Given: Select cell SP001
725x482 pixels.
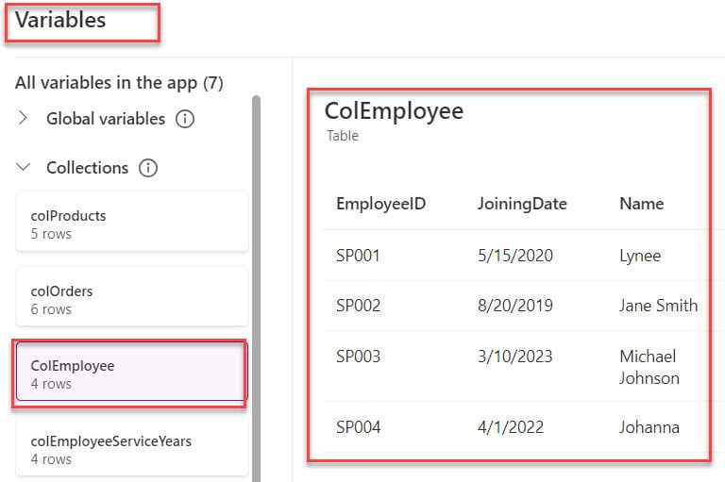Looking at the screenshot, I should tap(358, 256).
